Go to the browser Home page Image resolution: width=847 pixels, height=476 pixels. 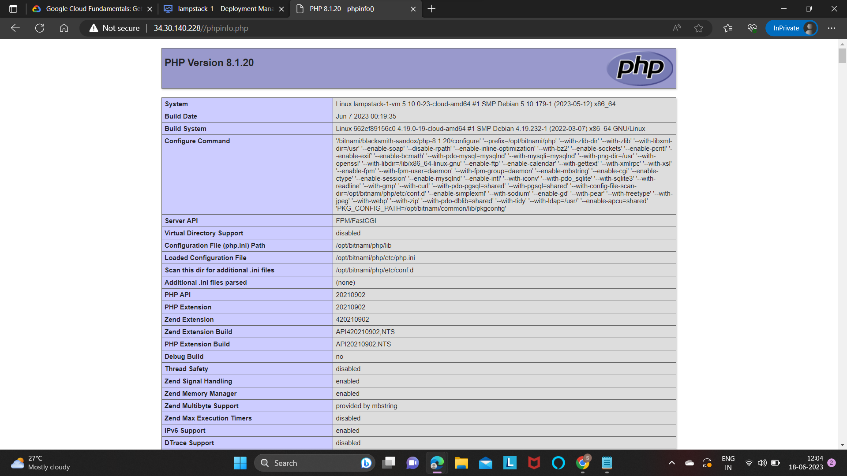(64, 28)
